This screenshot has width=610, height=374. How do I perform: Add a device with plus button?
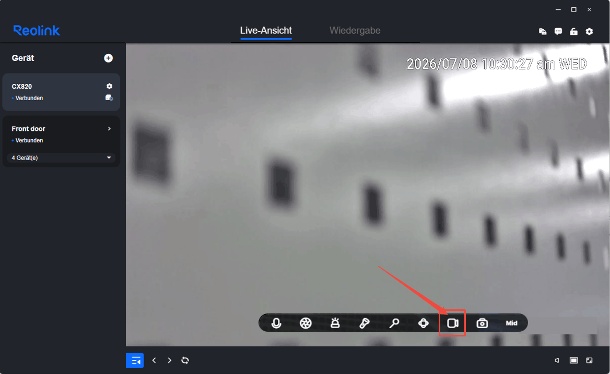coord(109,58)
